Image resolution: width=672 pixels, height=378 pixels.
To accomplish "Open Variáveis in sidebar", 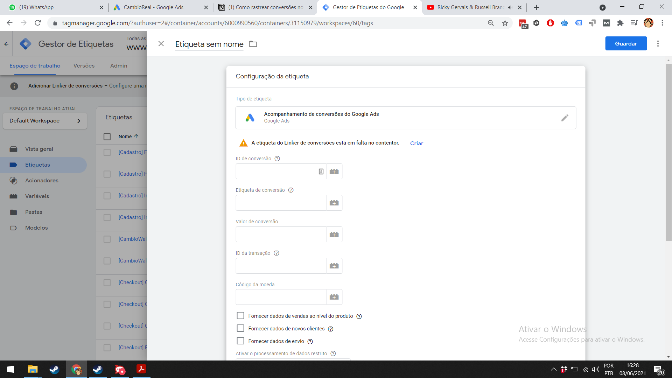I will tap(37, 196).
